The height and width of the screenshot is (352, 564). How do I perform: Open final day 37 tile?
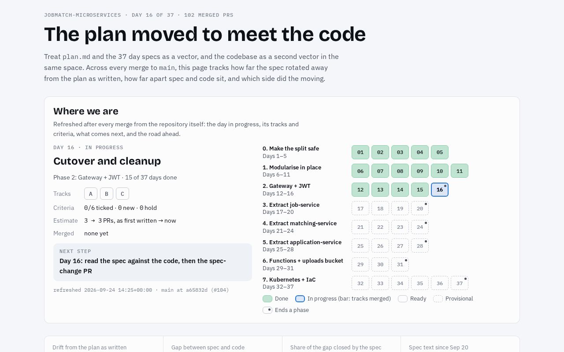coord(460,283)
